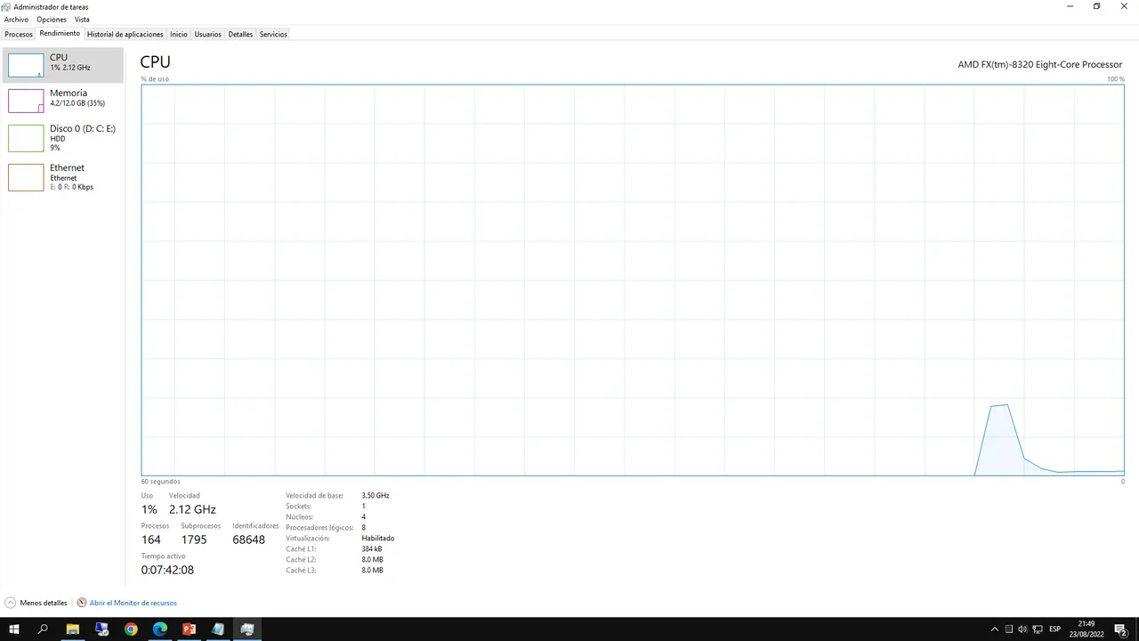Screen dimensions: 1139x641
Task: Click the % de uso graph label
Action: coord(155,79)
